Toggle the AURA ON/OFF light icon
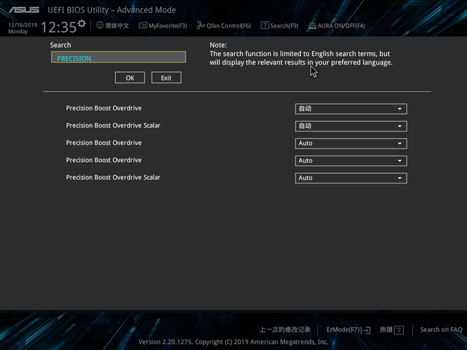The width and height of the screenshot is (467, 350). (x=312, y=26)
